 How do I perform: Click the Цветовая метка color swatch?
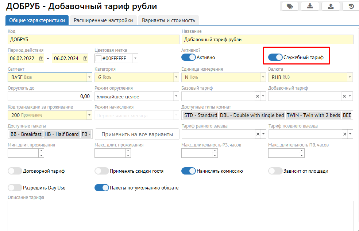(98, 58)
